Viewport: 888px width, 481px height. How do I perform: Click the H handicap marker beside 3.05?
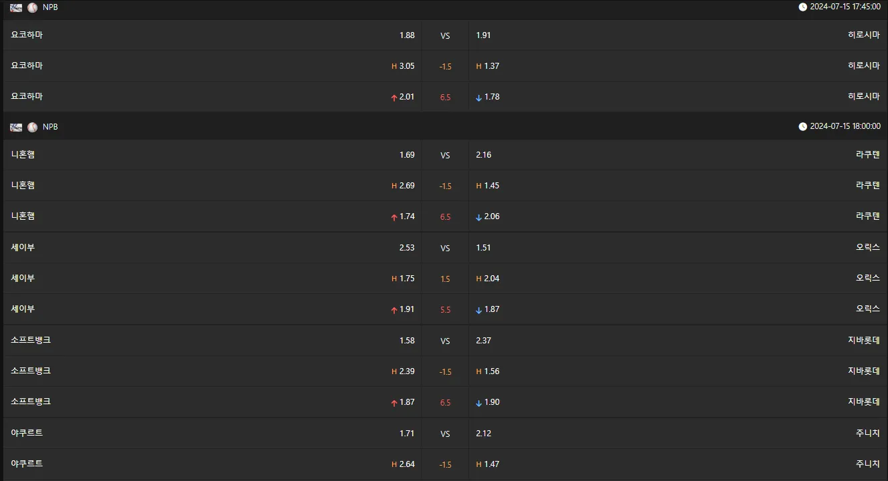click(x=394, y=66)
